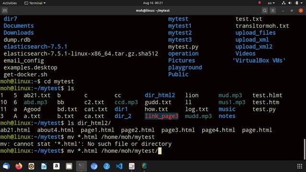Open the terminal hamburger menu
Image resolution: width=306 pixels, height=172 pixels.
pos(273,11)
